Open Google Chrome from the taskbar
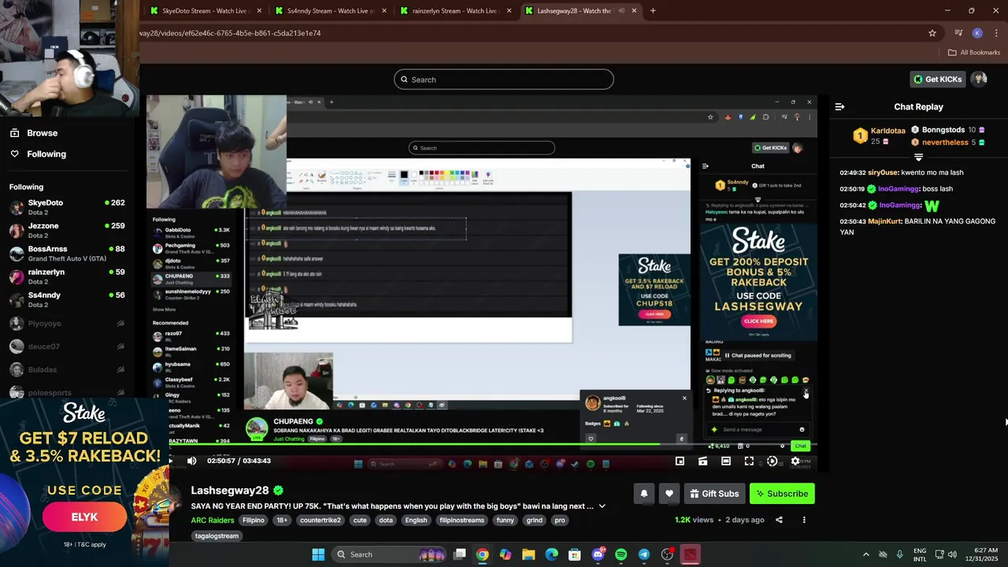Image resolution: width=1008 pixels, height=567 pixels. pyautogui.click(x=482, y=554)
